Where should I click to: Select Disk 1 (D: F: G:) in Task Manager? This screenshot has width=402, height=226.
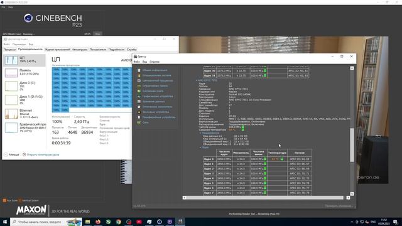tap(24, 99)
